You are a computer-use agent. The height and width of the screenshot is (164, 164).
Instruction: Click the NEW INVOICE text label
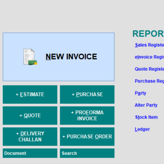point(71,57)
